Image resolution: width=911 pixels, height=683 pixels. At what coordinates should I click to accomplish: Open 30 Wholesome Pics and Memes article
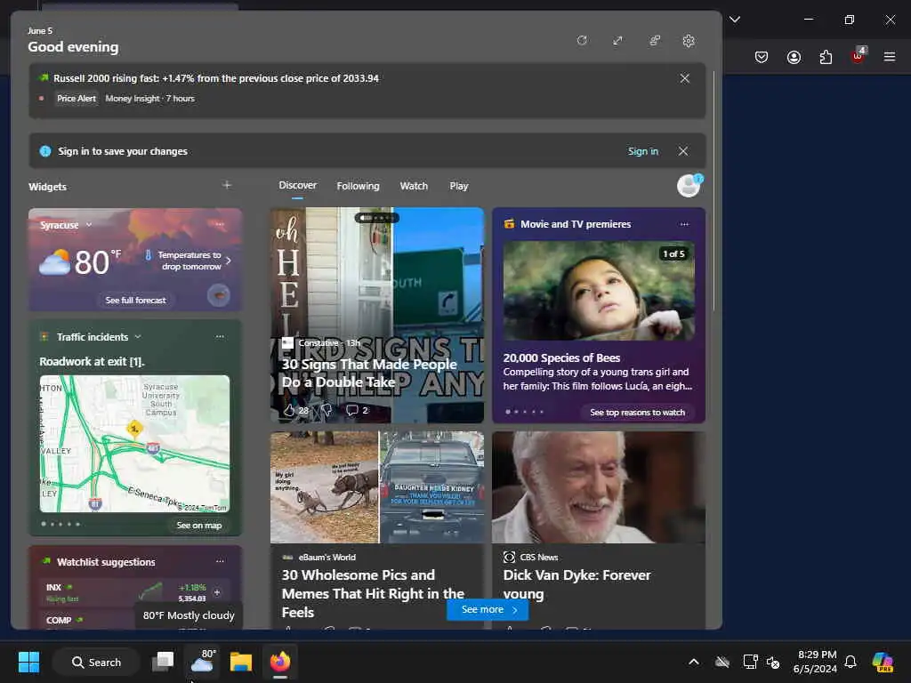click(373, 593)
